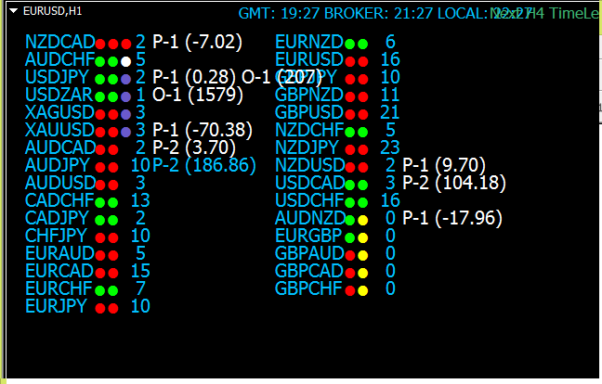602x384 pixels.
Task: Click the white dot next to AUDCHF
Action: point(126,61)
